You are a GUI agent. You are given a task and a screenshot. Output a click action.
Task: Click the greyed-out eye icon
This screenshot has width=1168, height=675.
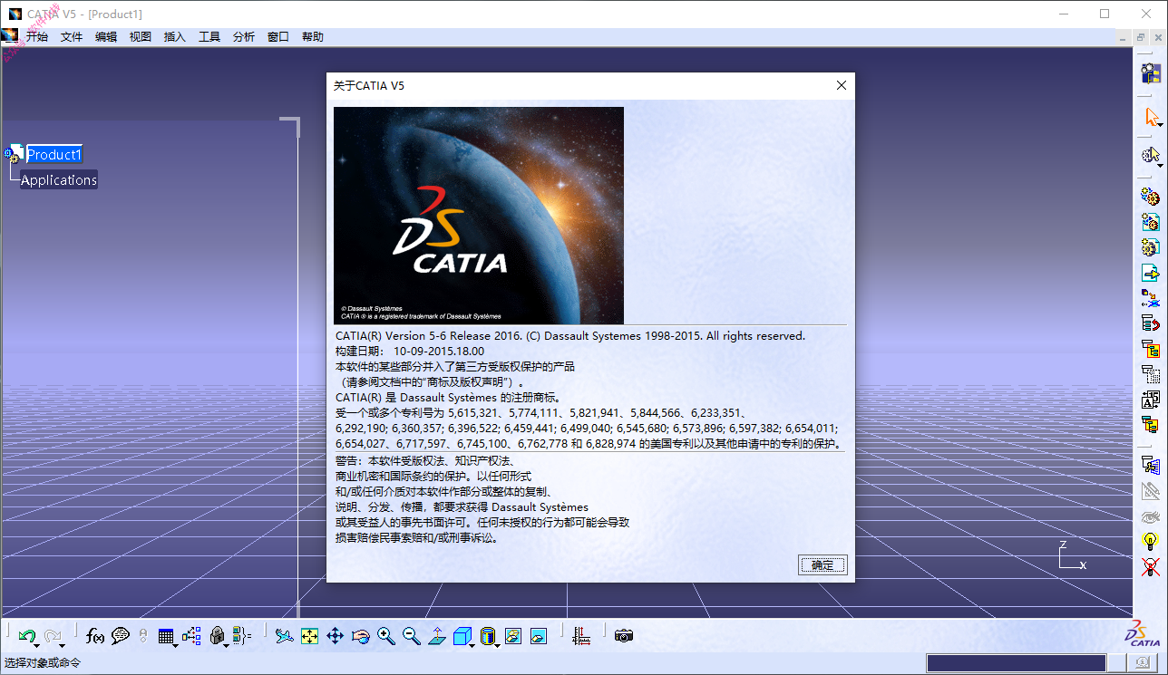1151,517
